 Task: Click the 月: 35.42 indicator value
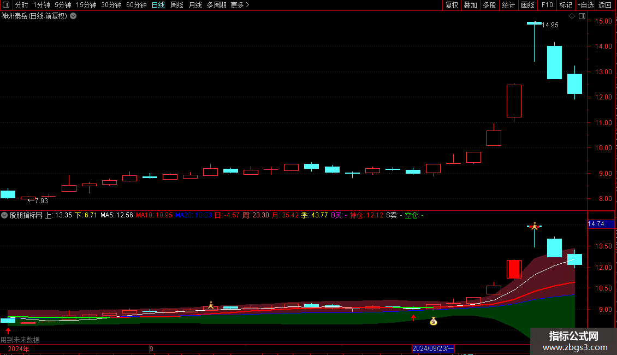[x=285, y=215]
